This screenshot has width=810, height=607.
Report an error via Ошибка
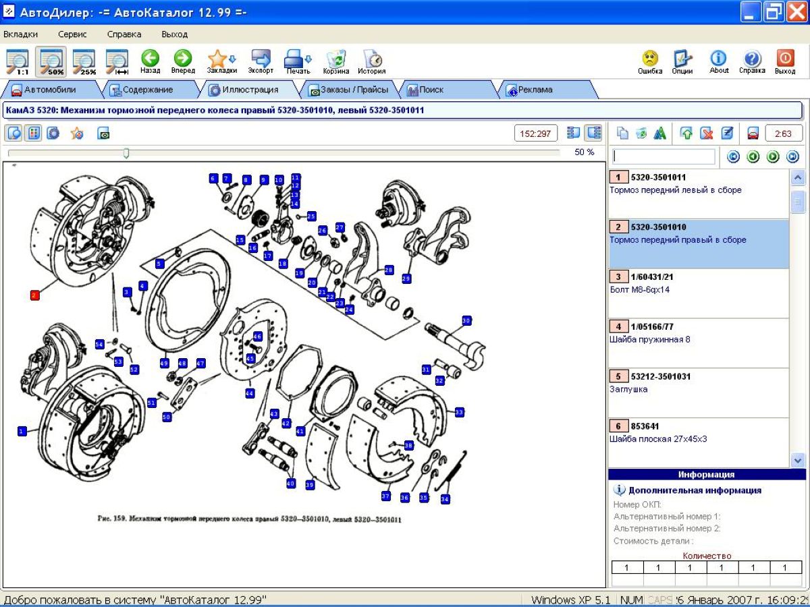[x=650, y=61]
